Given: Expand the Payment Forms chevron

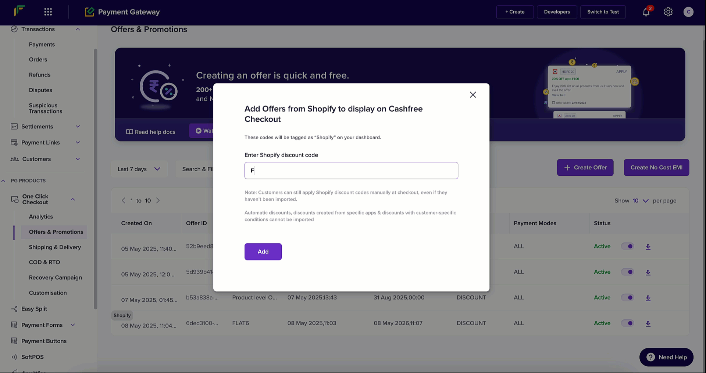Looking at the screenshot, I should (x=72, y=325).
